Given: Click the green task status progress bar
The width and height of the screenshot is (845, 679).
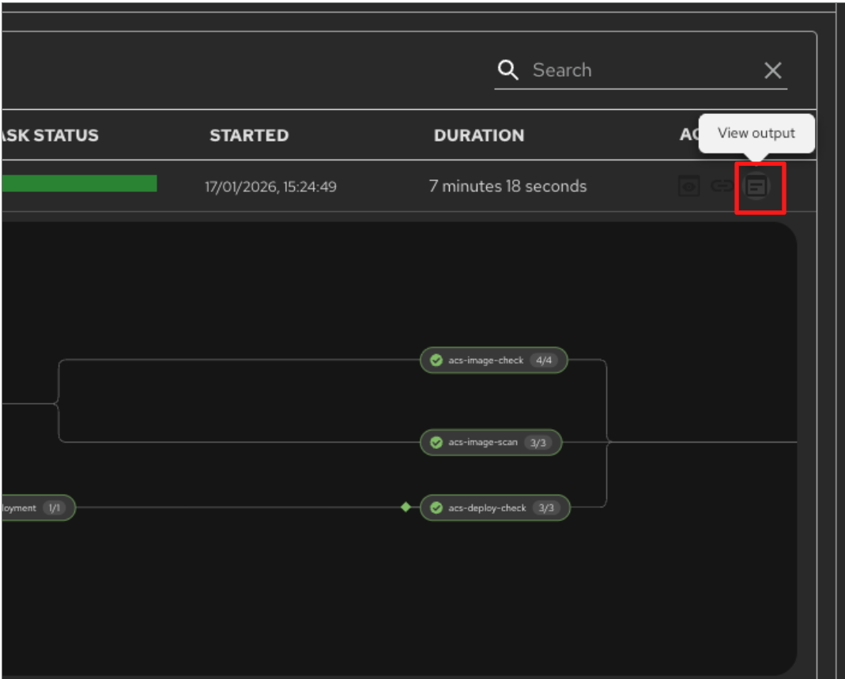Looking at the screenshot, I should 79,184.
